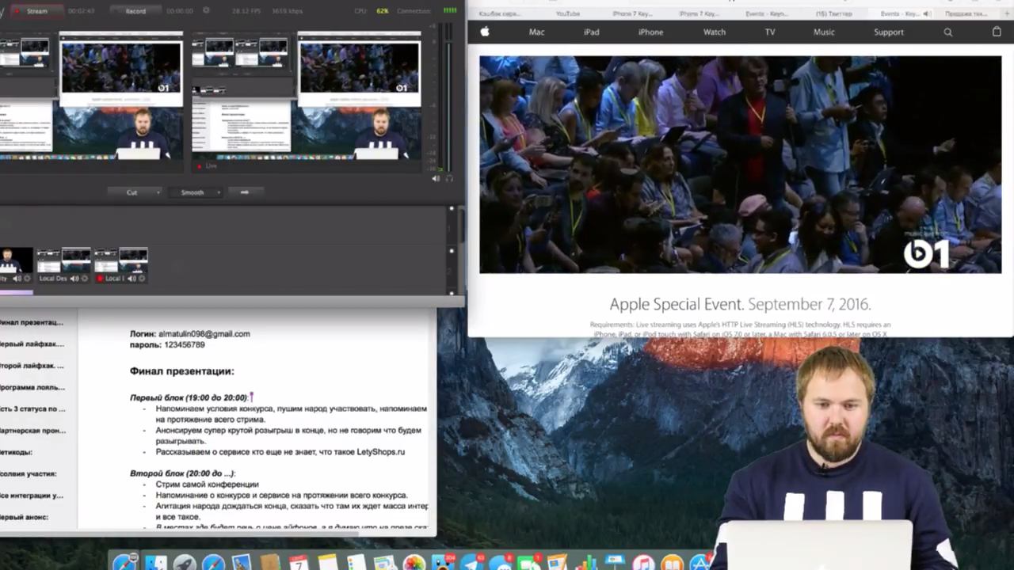1014x570 pixels.
Task: Select the Local Des shot thumbnail
Action: [63, 260]
